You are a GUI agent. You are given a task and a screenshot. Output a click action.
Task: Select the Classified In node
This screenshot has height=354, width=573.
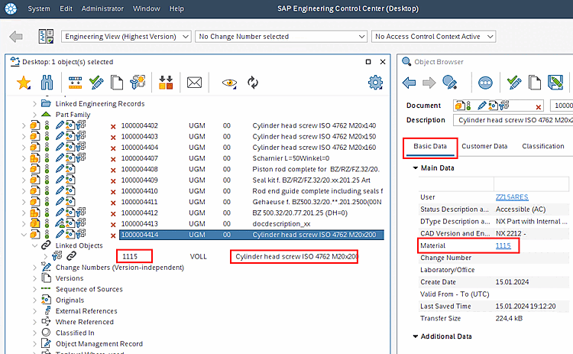(75, 333)
